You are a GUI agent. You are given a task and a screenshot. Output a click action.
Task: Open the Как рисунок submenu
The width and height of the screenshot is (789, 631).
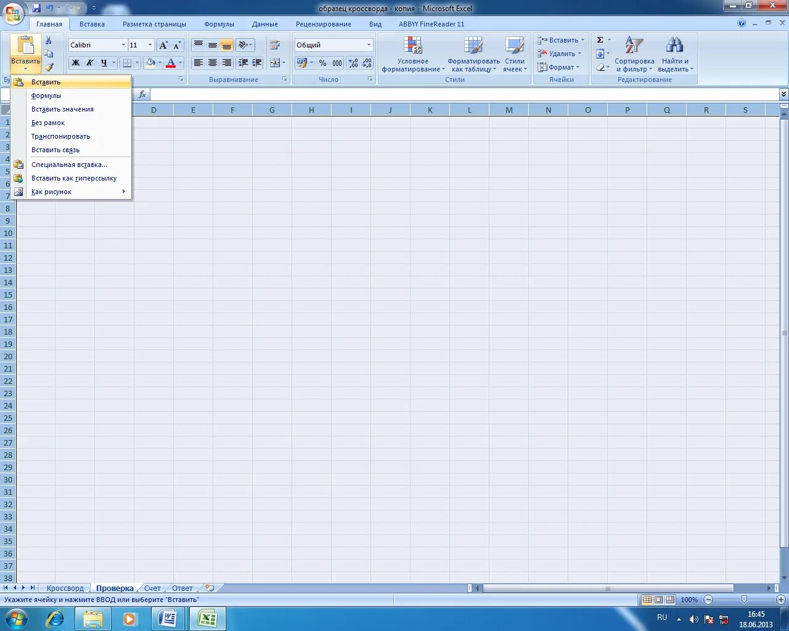click(71, 192)
